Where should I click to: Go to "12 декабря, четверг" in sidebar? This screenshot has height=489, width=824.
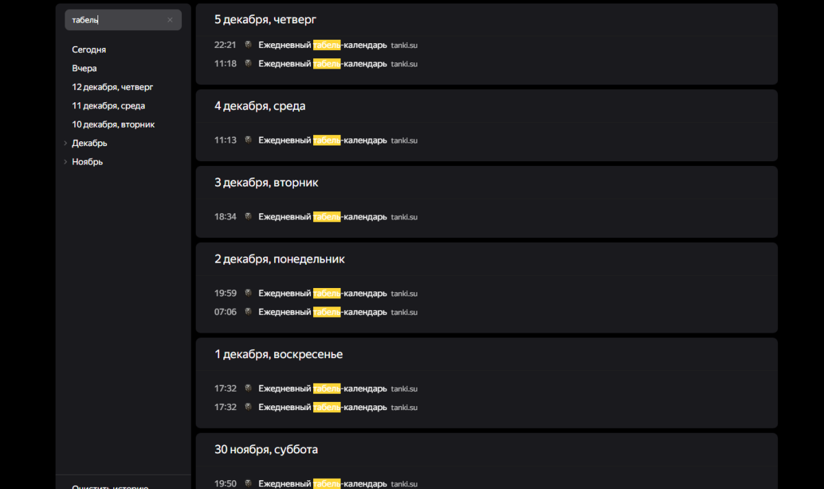(x=113, y=87)
